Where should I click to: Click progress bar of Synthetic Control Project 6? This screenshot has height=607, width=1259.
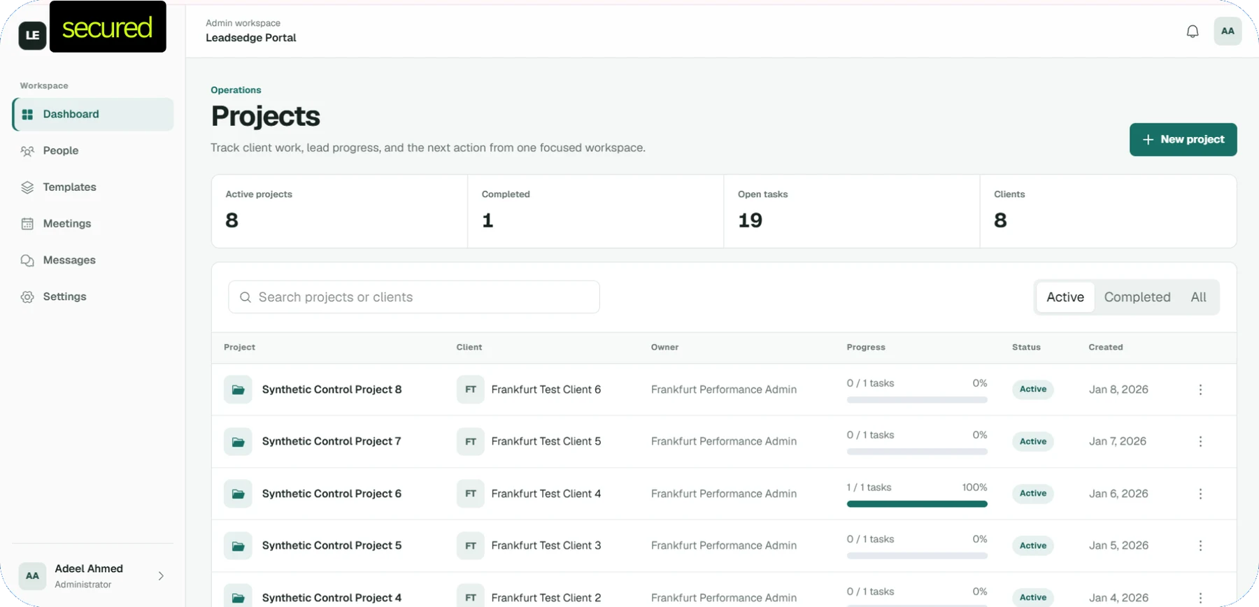917,504
